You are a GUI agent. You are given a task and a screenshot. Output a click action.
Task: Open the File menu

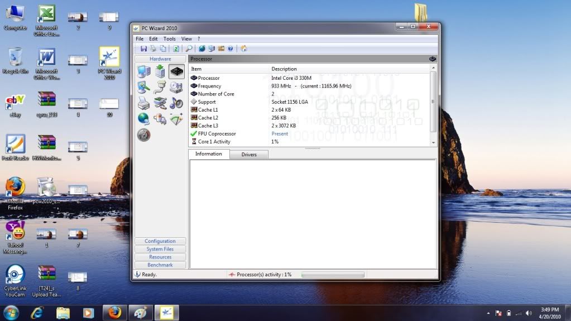(140, 39)
